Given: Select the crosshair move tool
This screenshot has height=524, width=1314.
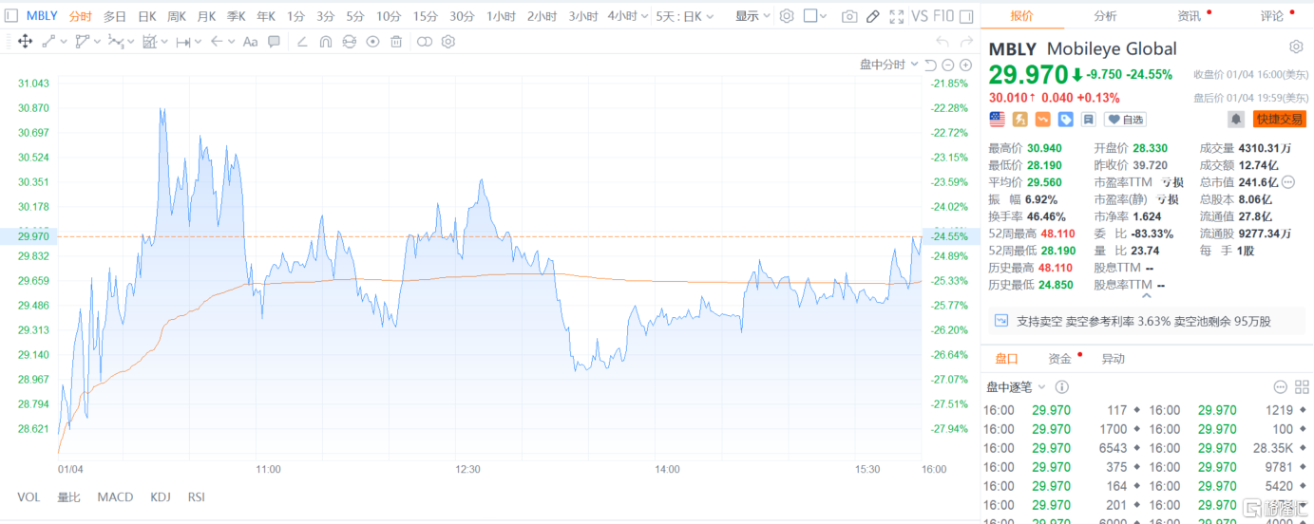Looking at the screenshot, I should click(25, 42).
